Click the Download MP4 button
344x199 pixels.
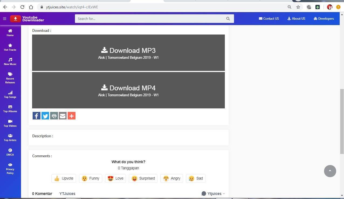(128, 90)
